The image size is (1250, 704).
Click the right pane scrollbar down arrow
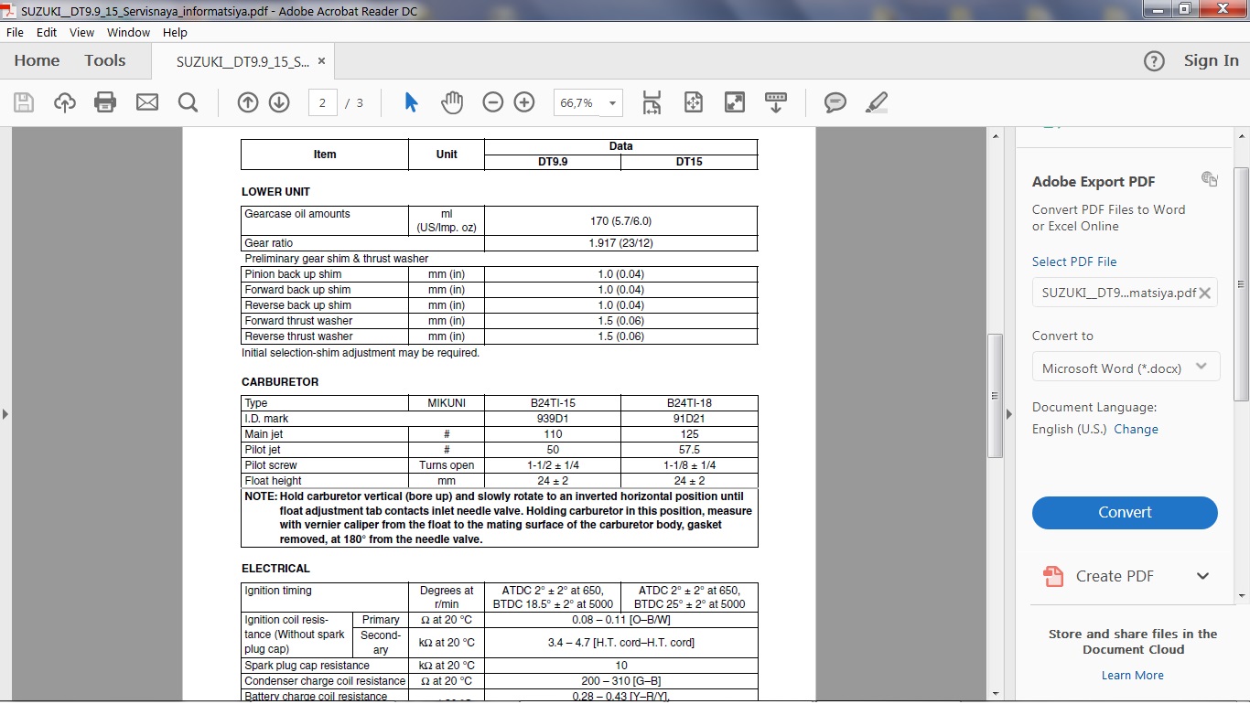click(1241, 596)
